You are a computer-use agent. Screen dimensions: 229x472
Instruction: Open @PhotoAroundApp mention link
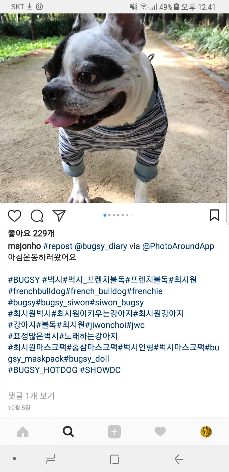click(x=178, y=246)
